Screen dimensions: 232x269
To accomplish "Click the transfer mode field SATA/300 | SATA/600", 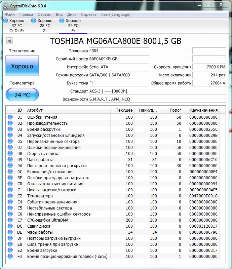I will [x=119, y=75].
